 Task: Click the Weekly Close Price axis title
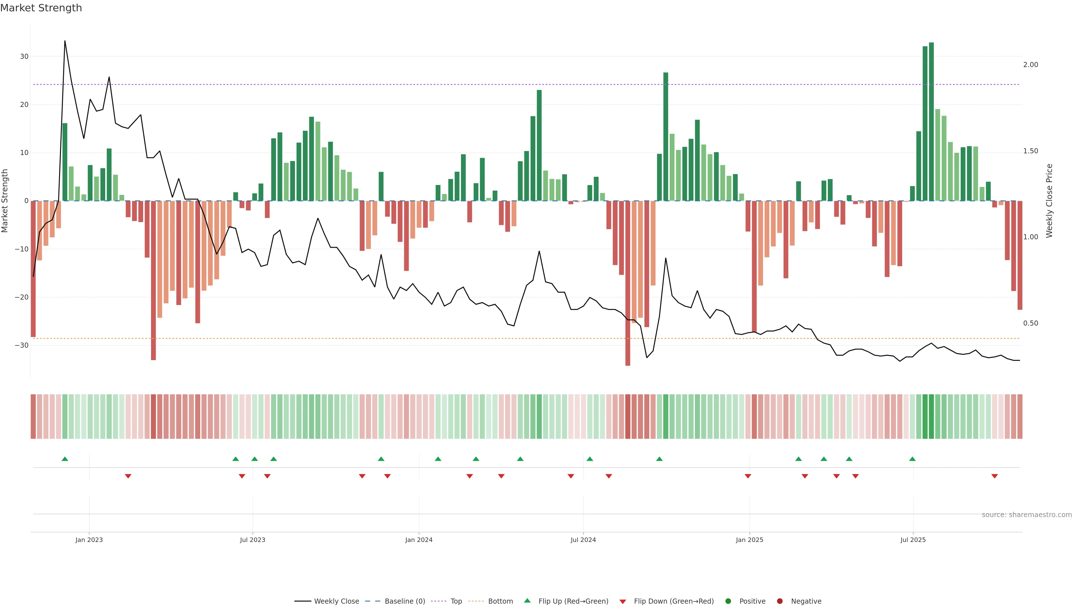[1049, 201]
